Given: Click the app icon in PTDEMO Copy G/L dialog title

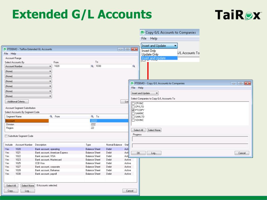Looking at the screenshot, I should pyautogui.click(x=132, y=83).
